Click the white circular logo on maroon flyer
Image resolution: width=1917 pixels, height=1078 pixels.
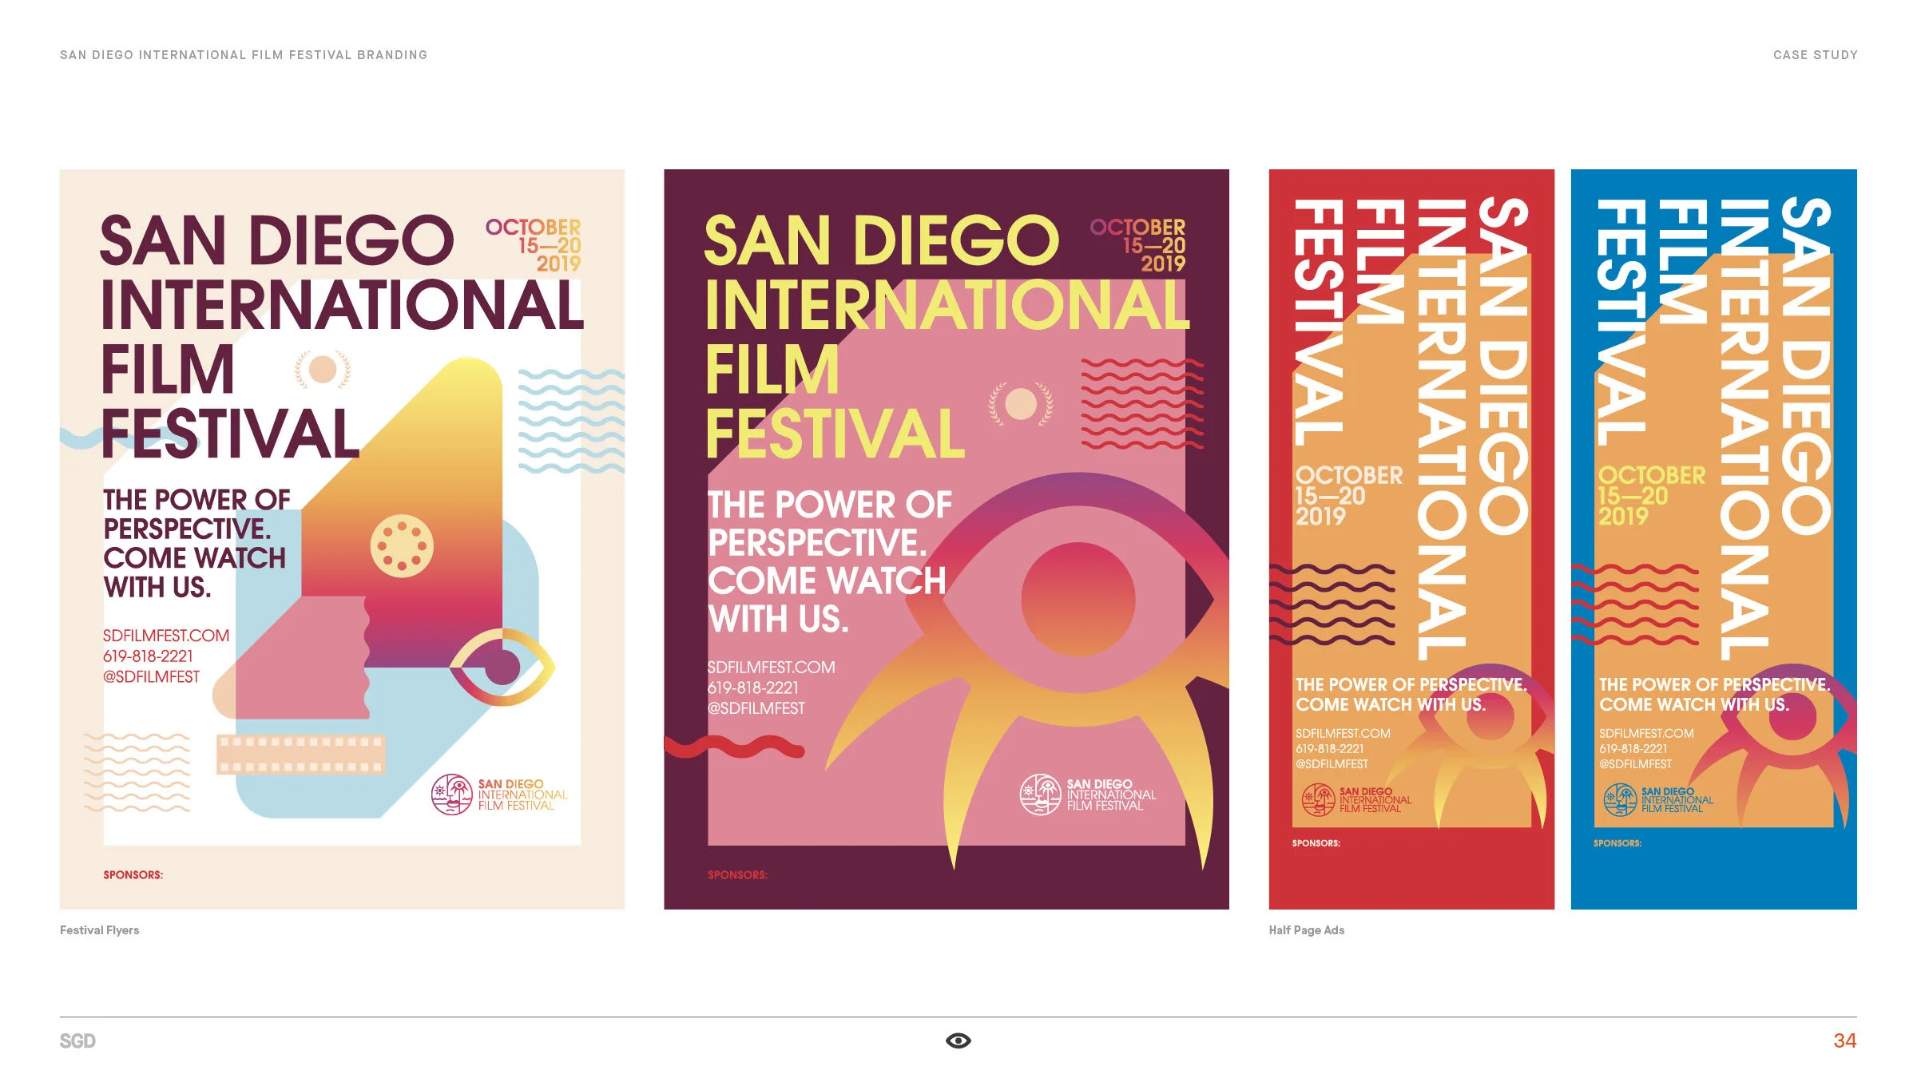pyautogui.click(x=1040, y=795)
